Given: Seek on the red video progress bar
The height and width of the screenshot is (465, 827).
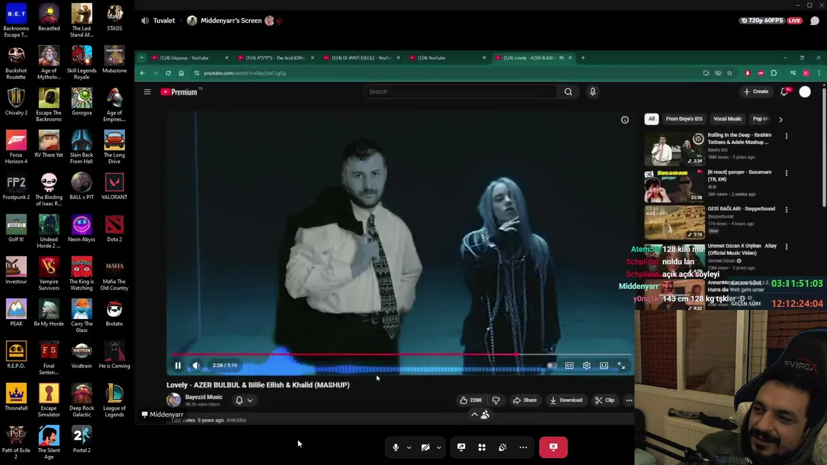Looking at the screenshot, I should coord(401,355).
